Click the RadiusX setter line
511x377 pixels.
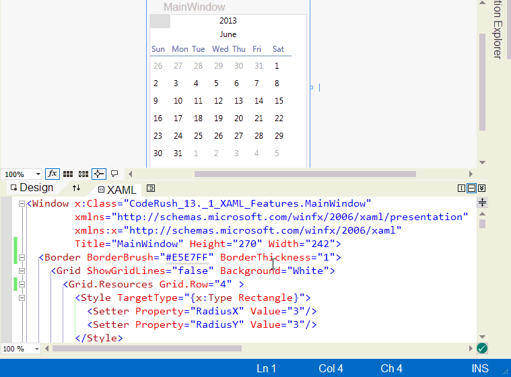point(202,311)
